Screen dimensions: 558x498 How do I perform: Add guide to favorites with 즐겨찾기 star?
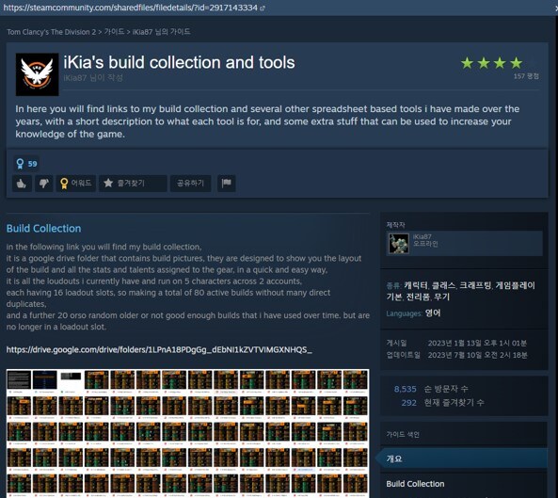click(x=133, y=184)
